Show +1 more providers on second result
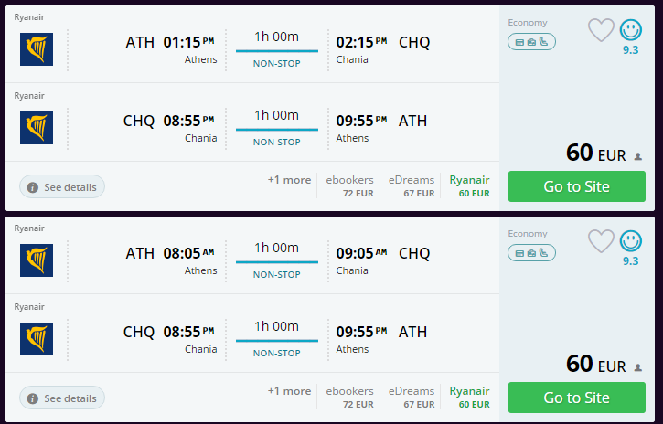Image resolution: width=663 pixels, height=424 pixels. pyautogui.click(x=289, y=391)
